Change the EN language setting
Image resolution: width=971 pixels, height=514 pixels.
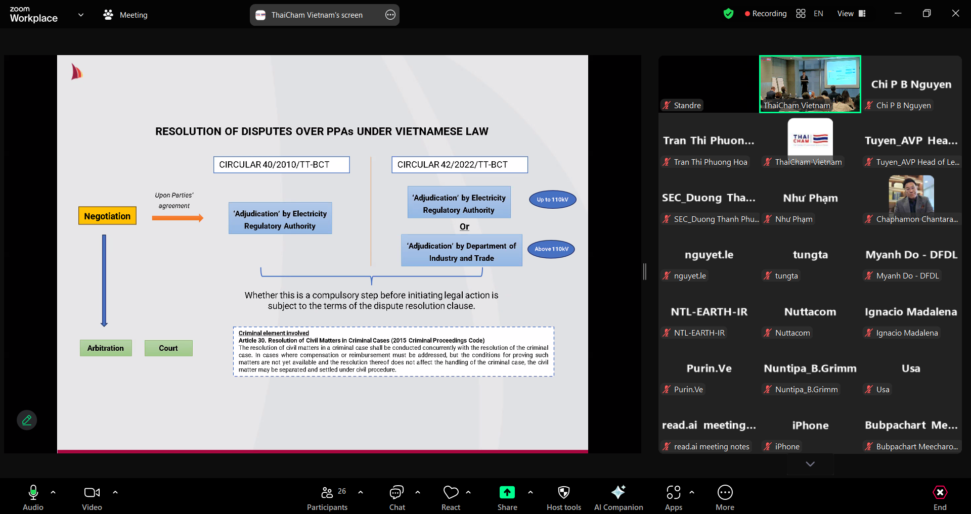click(x=818, y=14)
